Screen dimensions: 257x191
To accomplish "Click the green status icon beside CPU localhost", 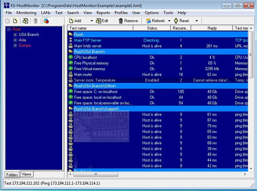I will pyautogui.click(x=71, y=57).
